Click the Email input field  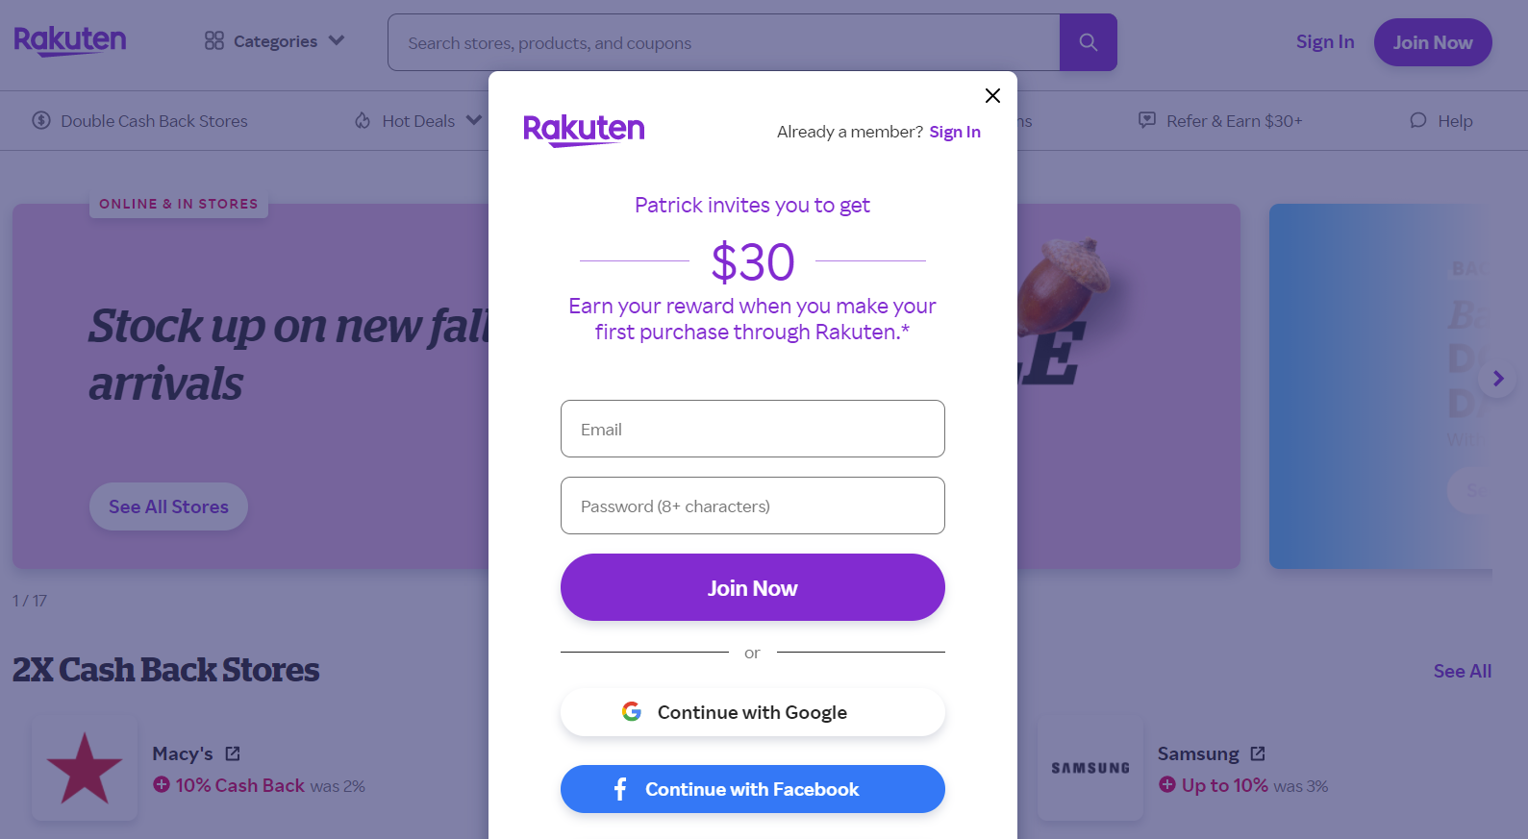pos(753,429)
